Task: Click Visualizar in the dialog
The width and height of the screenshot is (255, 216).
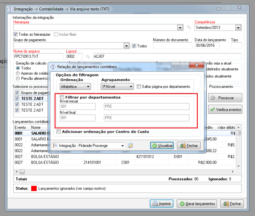Action: pos(162,145)
